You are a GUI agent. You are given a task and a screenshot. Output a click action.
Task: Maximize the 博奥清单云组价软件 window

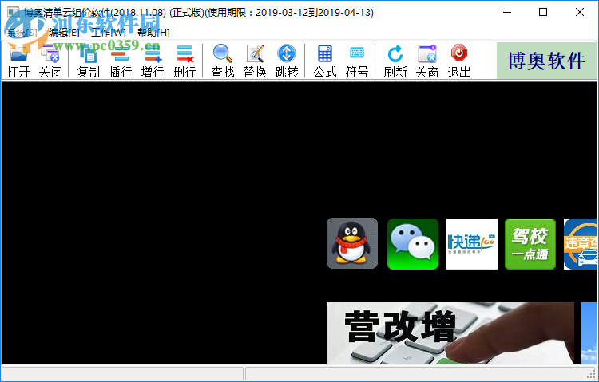[x=543, y=12]
